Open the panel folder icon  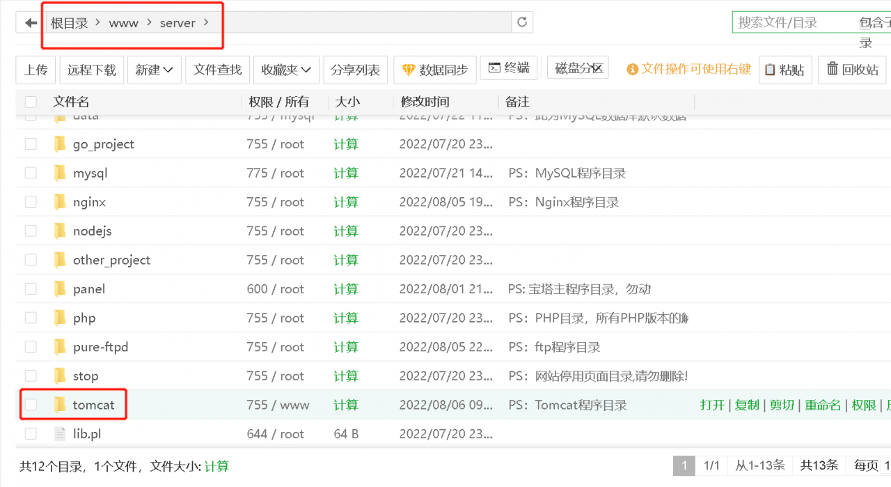[x=60, y=288]
